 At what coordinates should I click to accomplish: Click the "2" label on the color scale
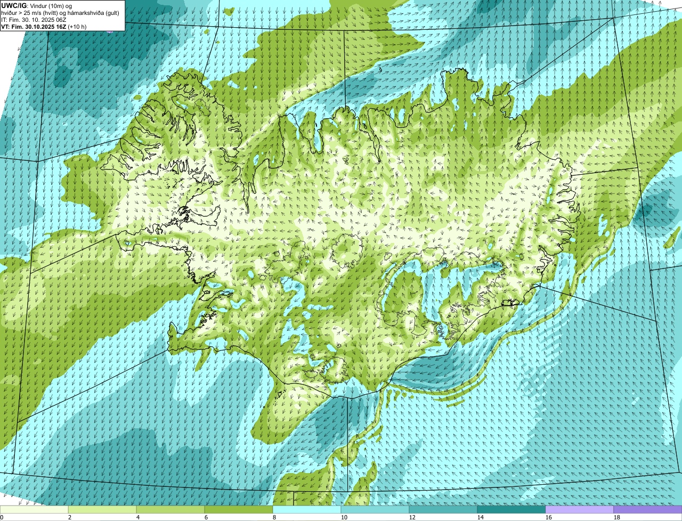point(70,517)
